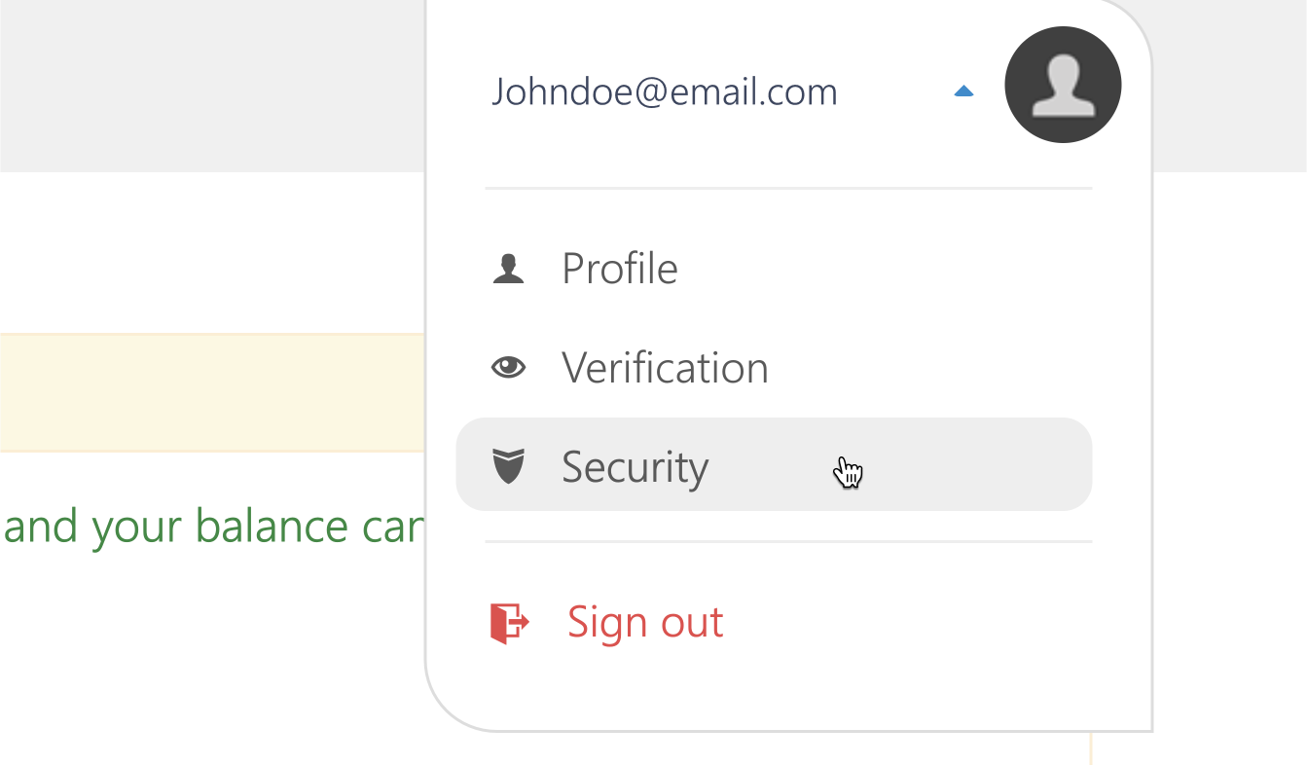Click the Verification eye icon
The image size is (1307, 765).
[x=508, y=367]
